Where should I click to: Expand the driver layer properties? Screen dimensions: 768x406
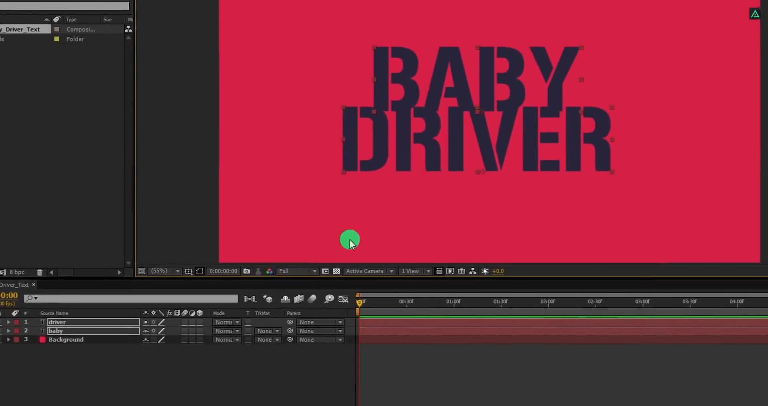coord(8,322)
